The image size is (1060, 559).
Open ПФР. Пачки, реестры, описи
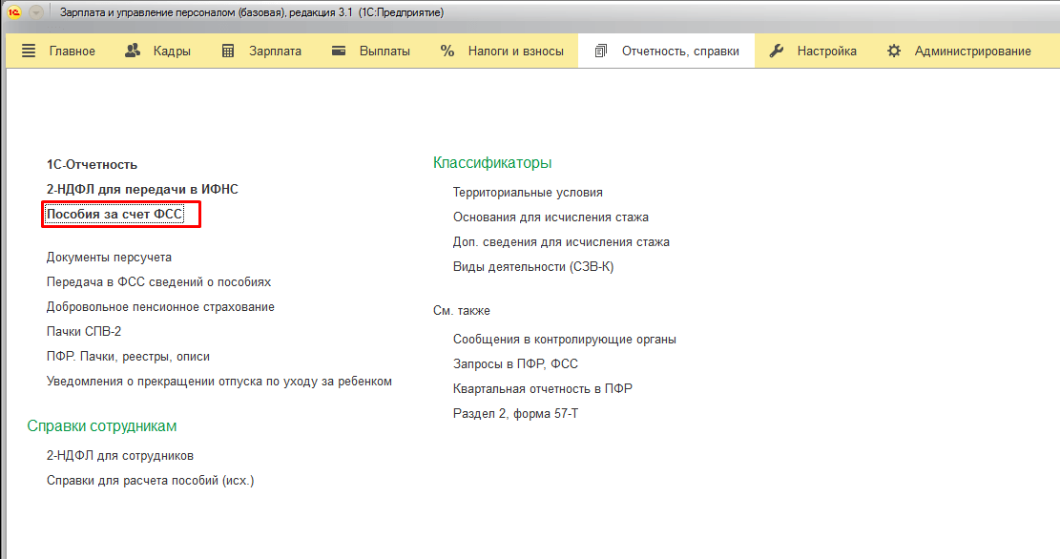pos(128,356)
